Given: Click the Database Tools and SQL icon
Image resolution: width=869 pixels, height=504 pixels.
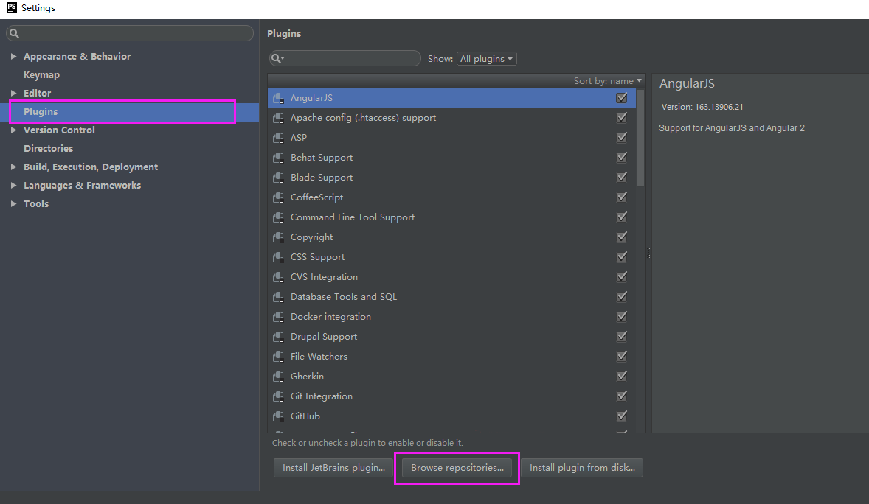Looking at the screenshot, I should click(278, 297).
